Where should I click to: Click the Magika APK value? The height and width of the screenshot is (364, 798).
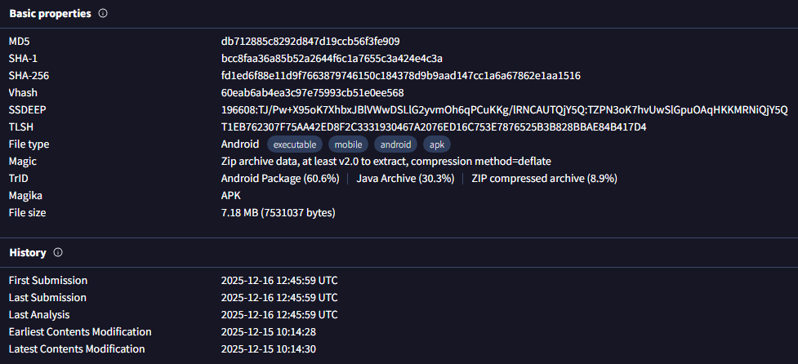coord(230,196)
